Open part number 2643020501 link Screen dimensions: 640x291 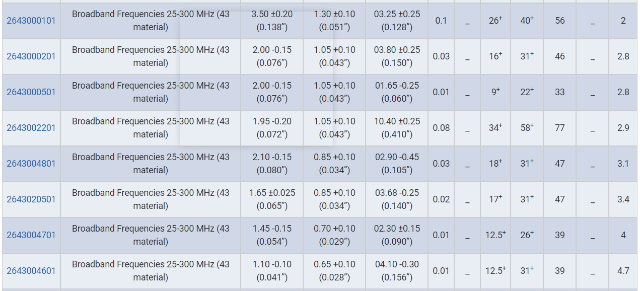click(31, 199)
